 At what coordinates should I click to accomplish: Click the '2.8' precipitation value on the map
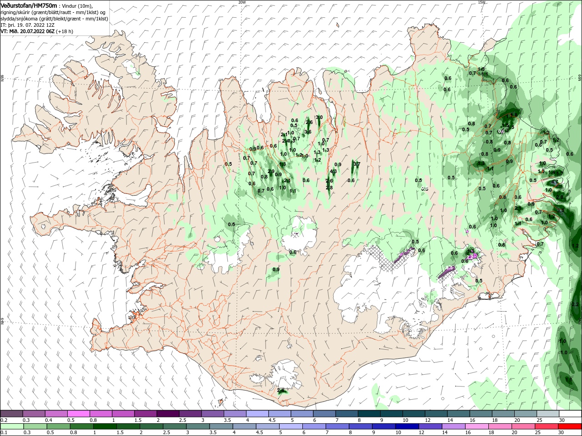pyautogui.click(x=329, y=188)
